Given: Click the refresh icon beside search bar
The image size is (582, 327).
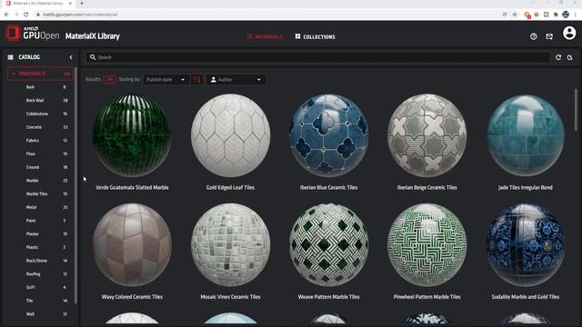Looking at the screenshot, I should pyautogui.click(x=558, y=57).
